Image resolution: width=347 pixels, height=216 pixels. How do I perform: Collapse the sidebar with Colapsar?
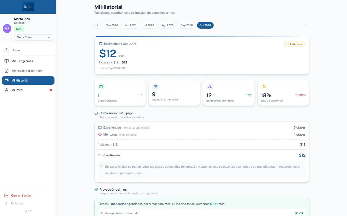pos(14,203)
